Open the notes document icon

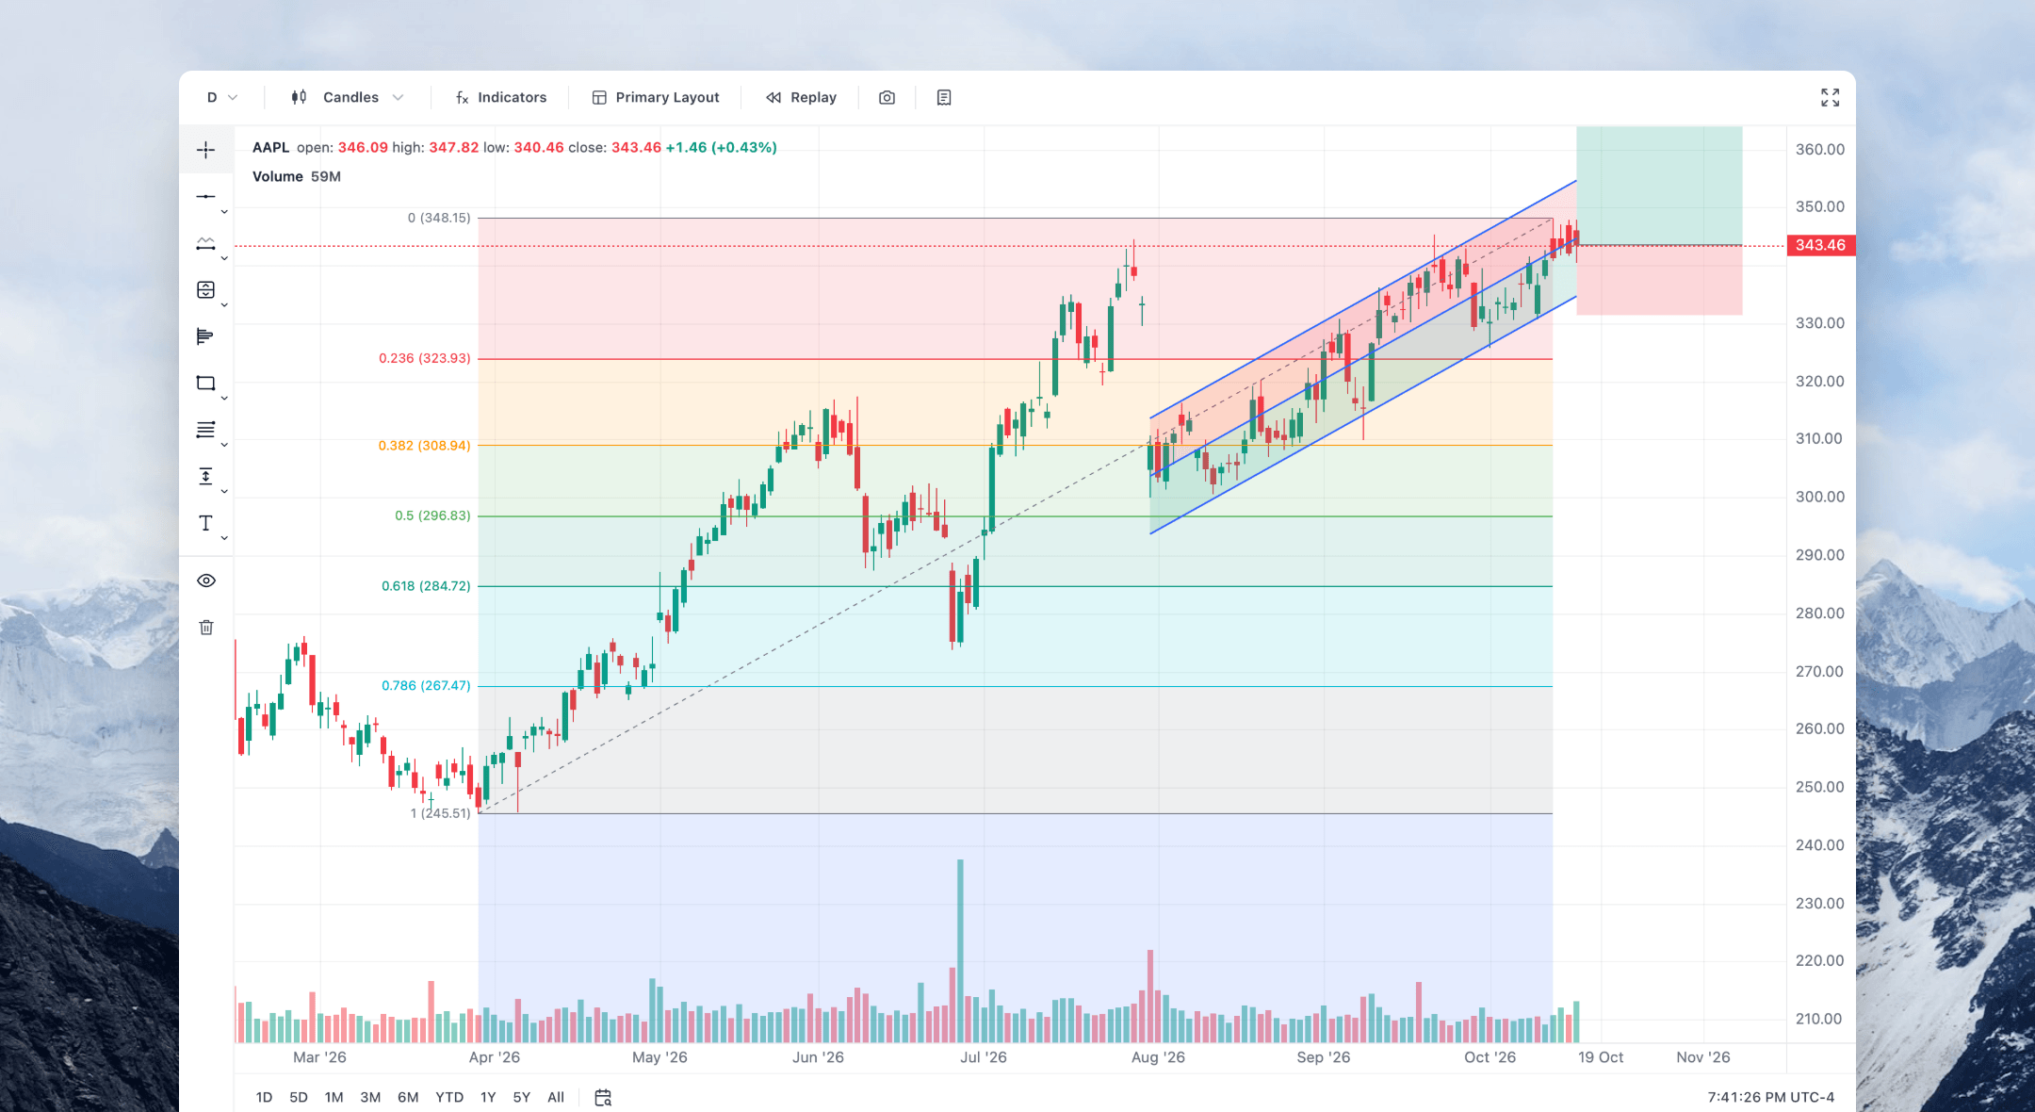pyautogui.click(x=944, y=97)
